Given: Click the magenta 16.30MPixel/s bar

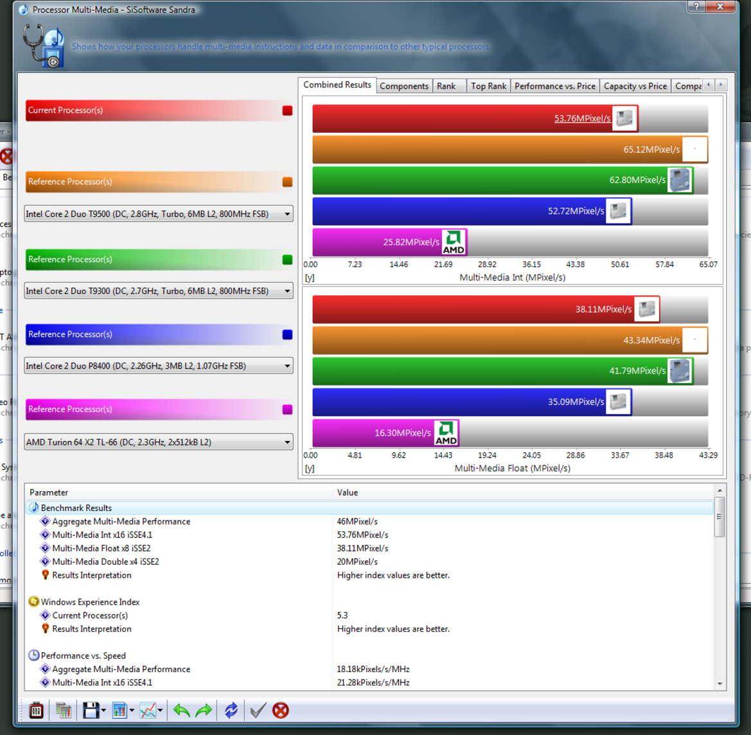Looking at the screenshot, I should (385, 433).
